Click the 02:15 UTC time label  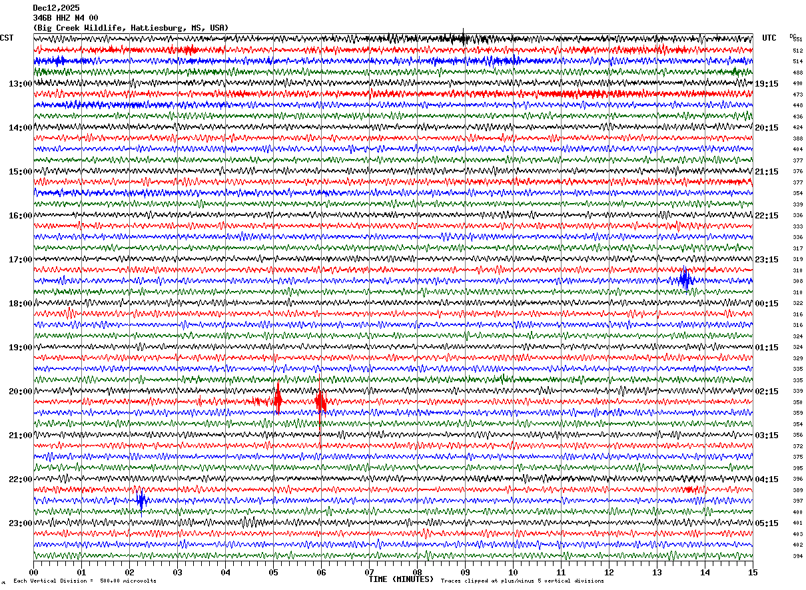(766, 392)
